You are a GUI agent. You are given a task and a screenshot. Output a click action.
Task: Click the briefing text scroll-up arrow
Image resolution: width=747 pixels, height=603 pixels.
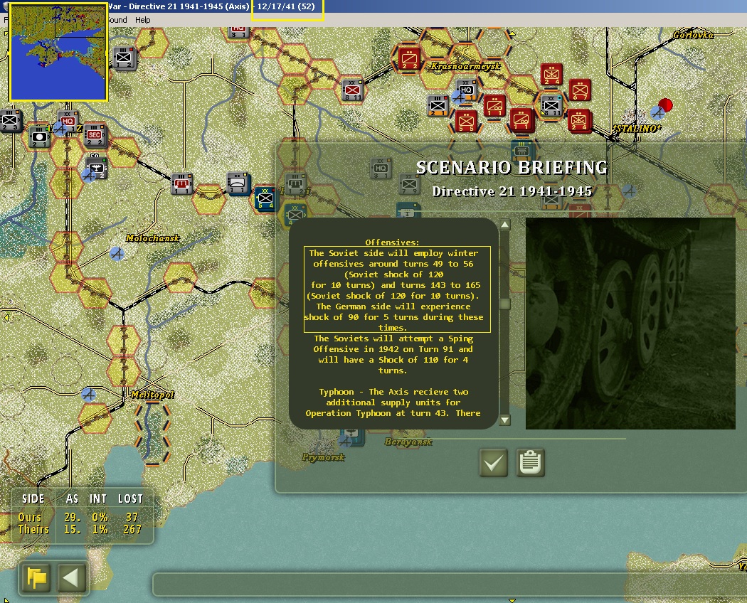point(504,224)
